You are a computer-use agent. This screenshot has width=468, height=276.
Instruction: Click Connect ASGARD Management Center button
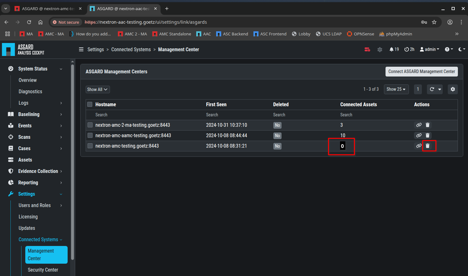pyautogui.click(x=421, y=71)
